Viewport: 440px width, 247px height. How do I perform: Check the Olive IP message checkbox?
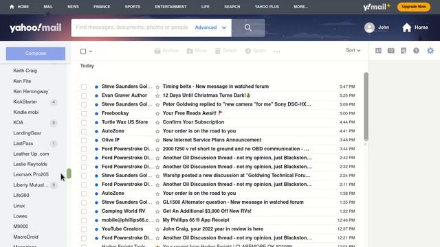[84, 140]
